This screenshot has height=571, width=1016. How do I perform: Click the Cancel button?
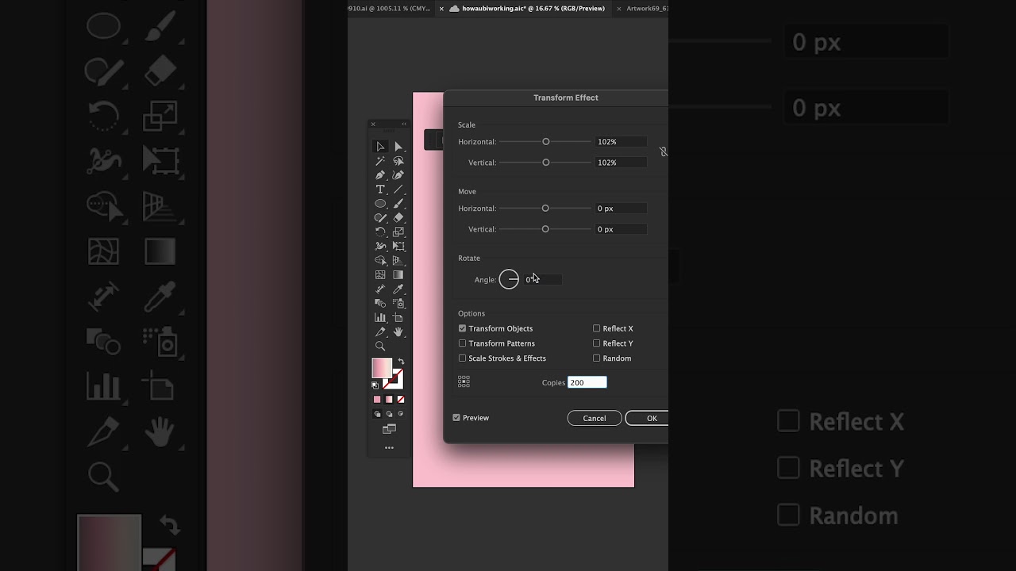point(595,418)
